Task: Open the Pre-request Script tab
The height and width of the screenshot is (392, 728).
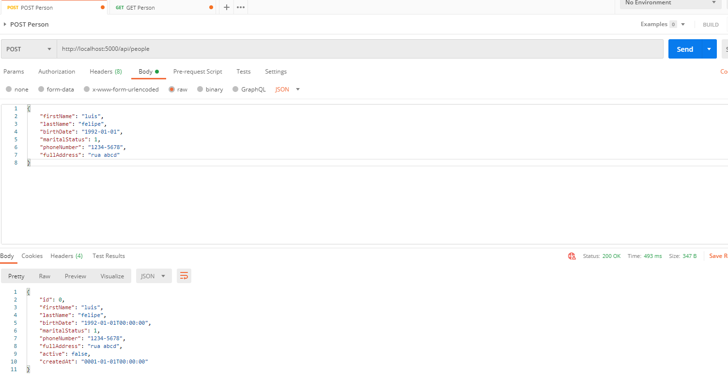Action: tap(198, 72)
